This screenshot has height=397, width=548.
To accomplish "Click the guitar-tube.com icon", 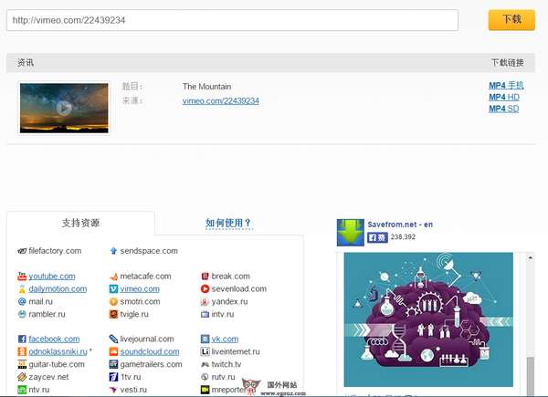I will pyautogui.click(x=22, y=364).
